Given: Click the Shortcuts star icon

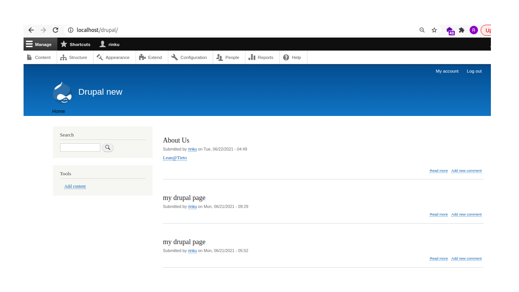Looking at the screenshot, I should (64, 44).
